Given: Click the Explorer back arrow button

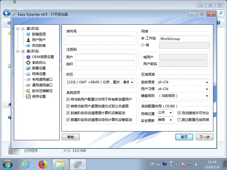Looking at the screenshot, I should coord(7,13).
